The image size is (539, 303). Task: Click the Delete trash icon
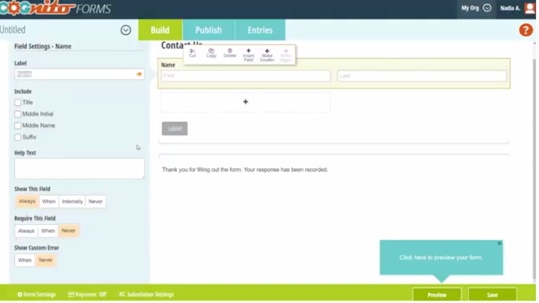[230, 52]
